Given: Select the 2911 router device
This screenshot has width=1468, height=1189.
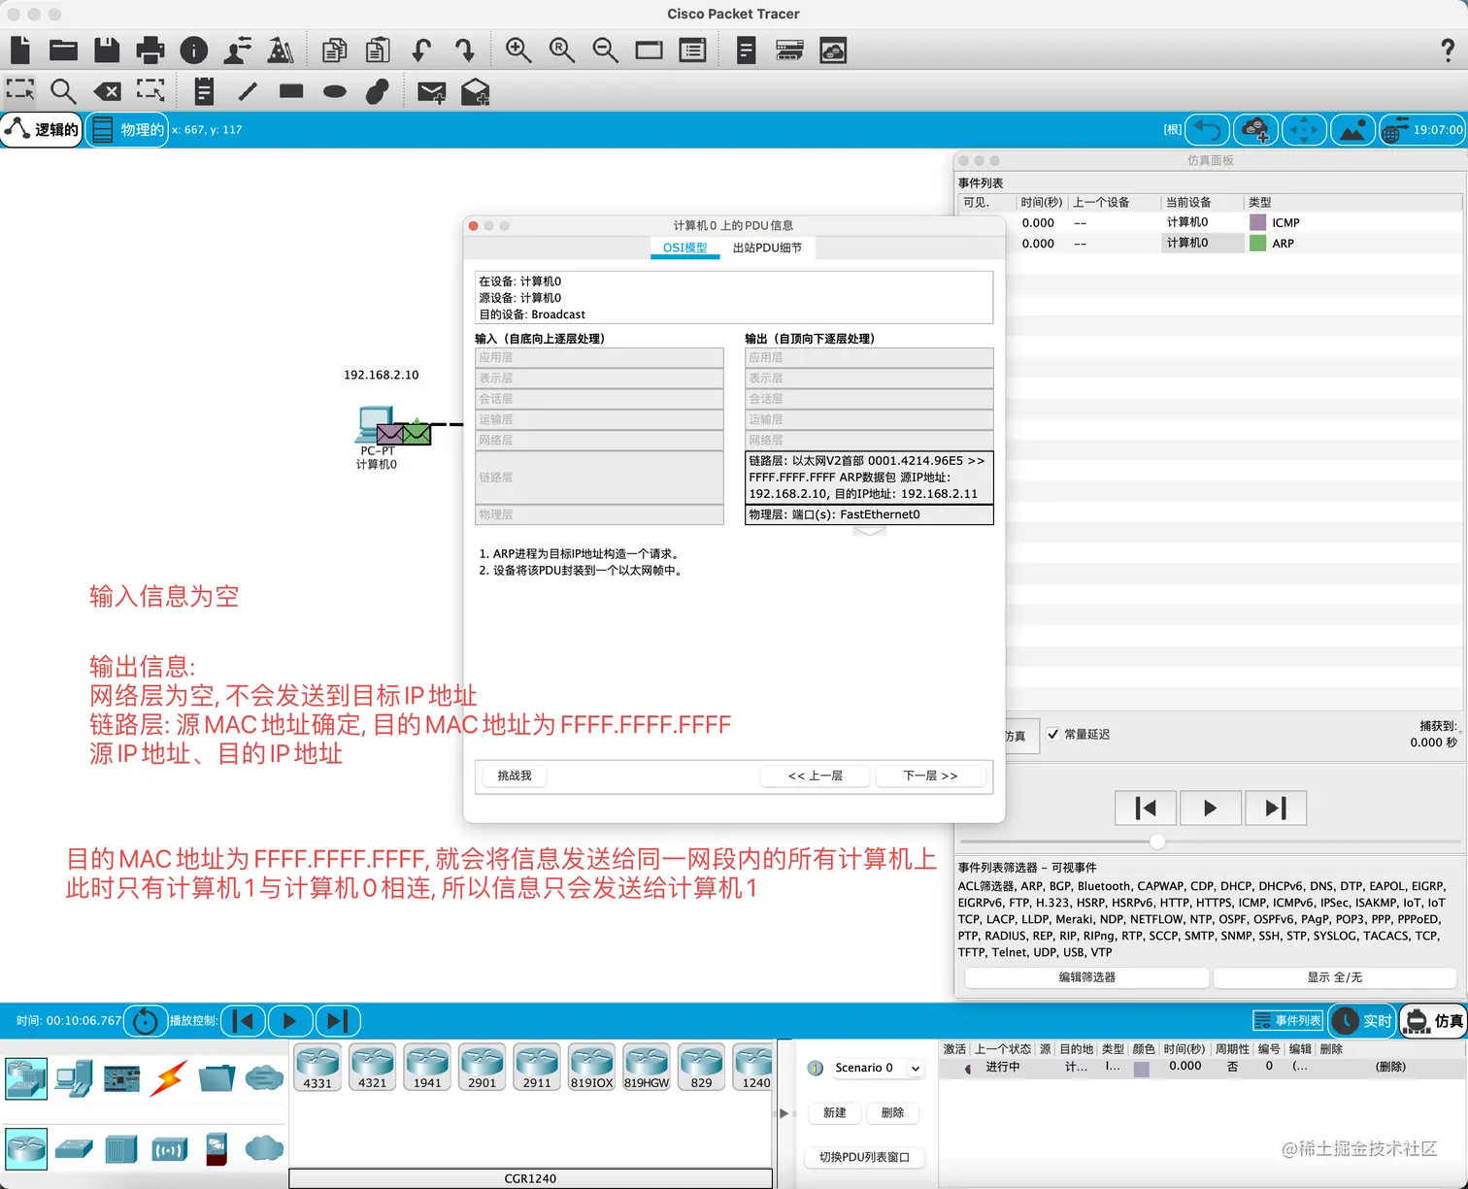Looking at the screenshot, I should 537,1068.
